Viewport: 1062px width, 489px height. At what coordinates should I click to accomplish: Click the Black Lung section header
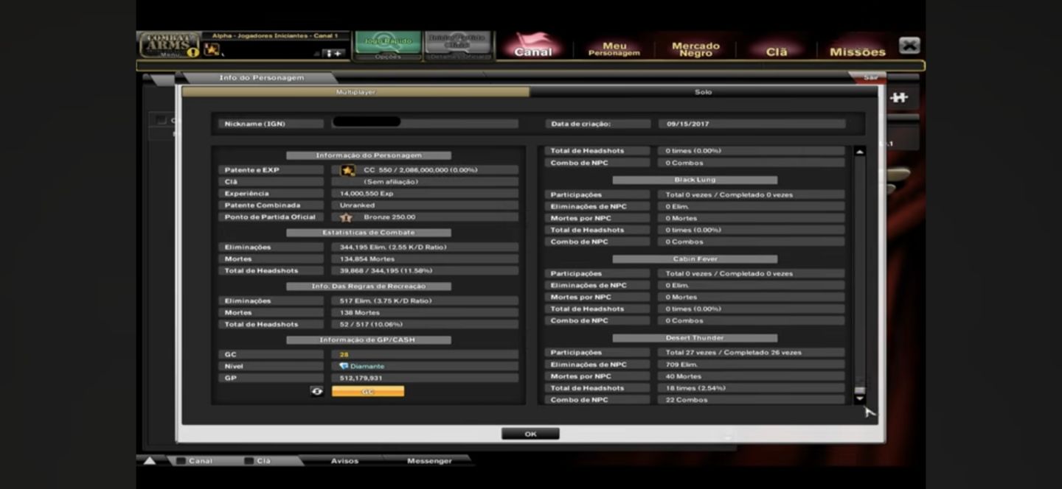coord(695,180)
